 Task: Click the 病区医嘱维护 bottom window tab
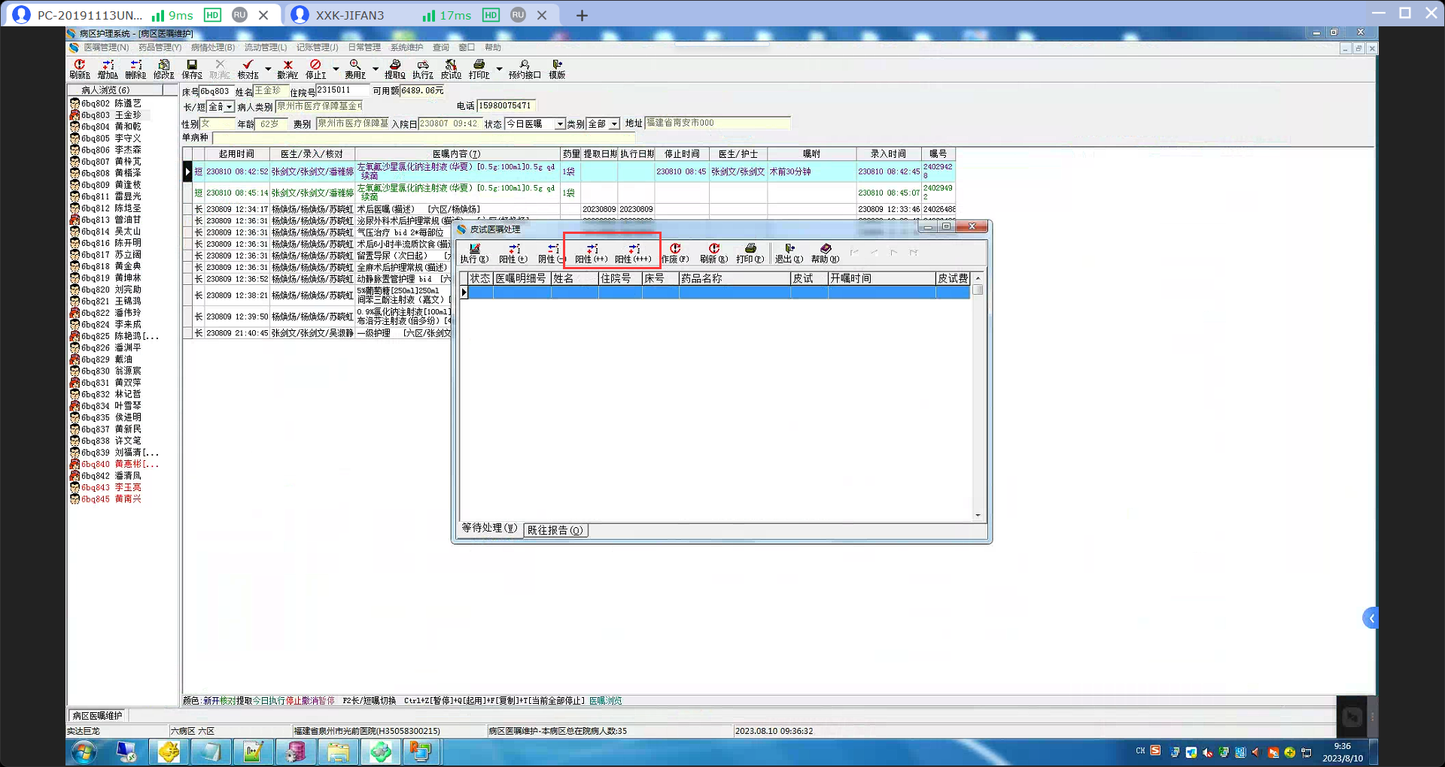[x=97, y=715]
